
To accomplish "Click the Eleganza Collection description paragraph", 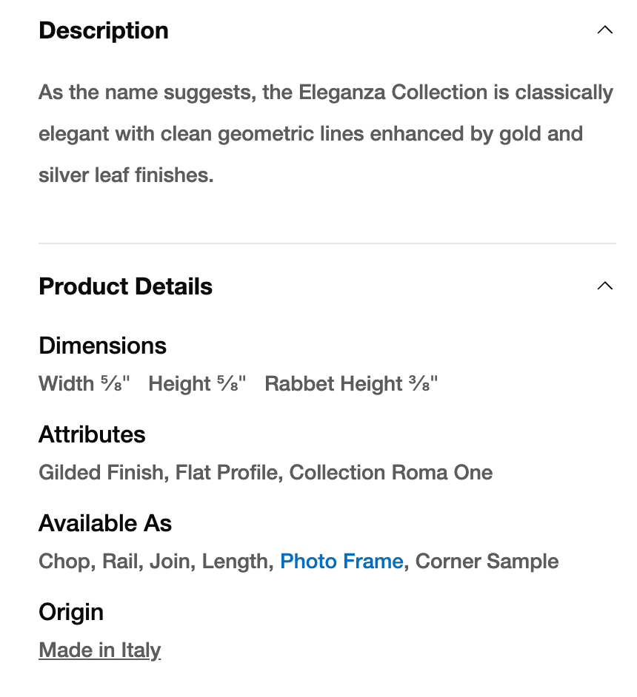I will point(326,134).
